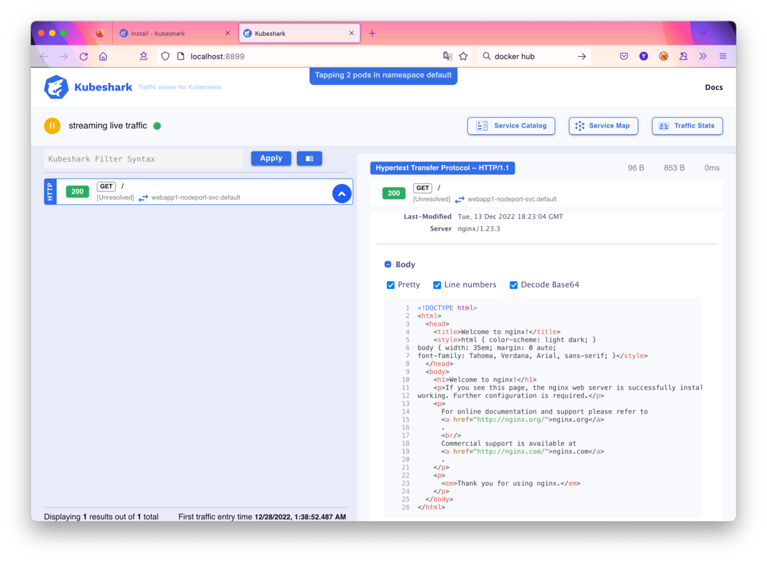Image resolution: width=767 pixels, height=562 pixels.
Task: Click webapp1-nodeport-svc.default in details panel
Action: [x=512, y=199]
